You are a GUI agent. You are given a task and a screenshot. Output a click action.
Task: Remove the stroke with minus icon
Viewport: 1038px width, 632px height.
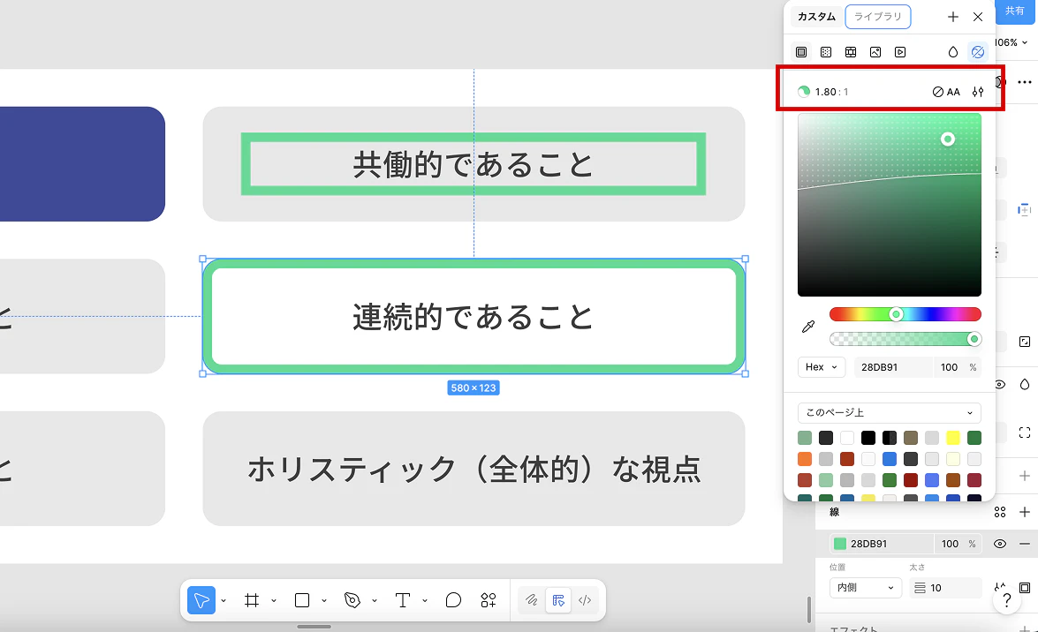(1024, 544)
